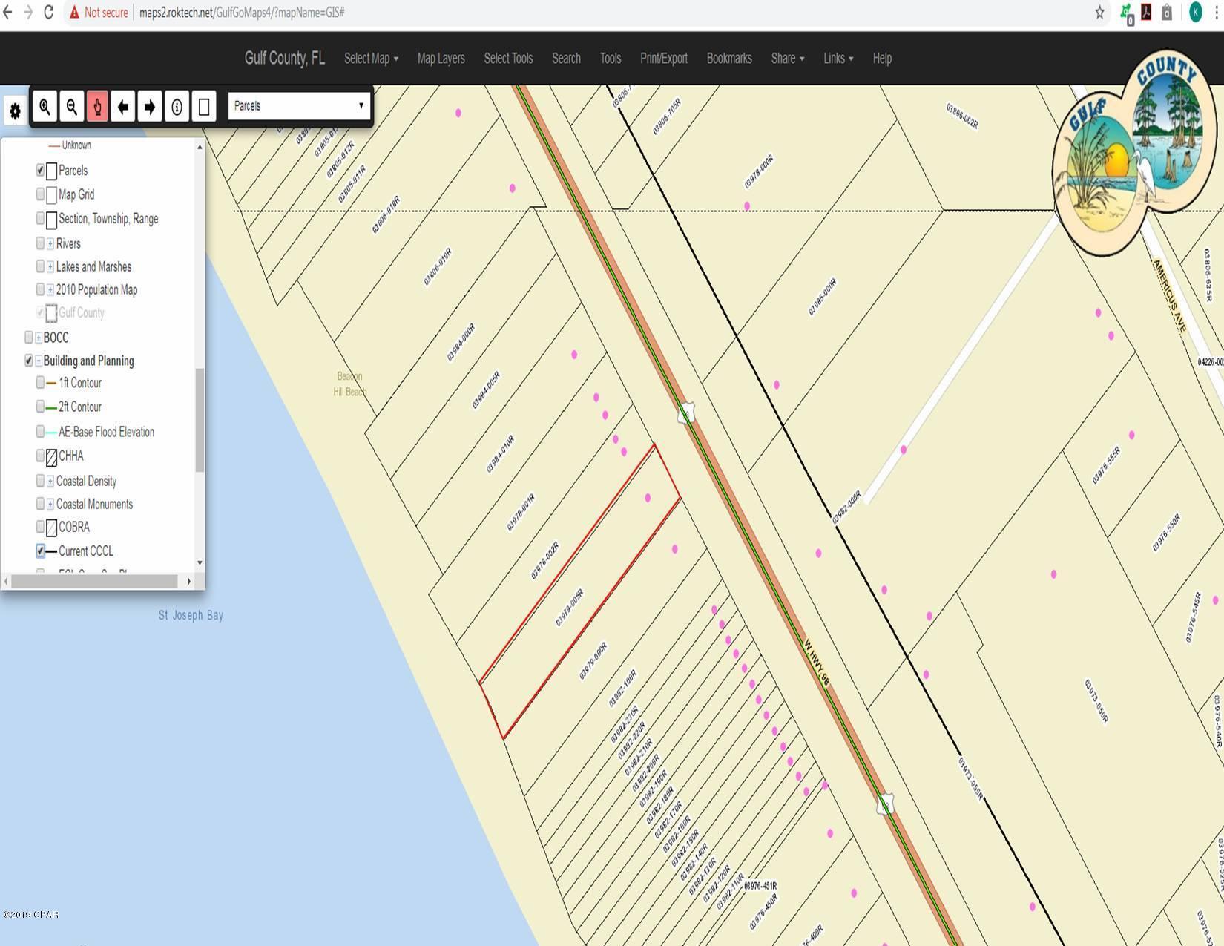Click the Next Extent forward arrow
Screen dimensions: 1224x946
pos(149,107)
